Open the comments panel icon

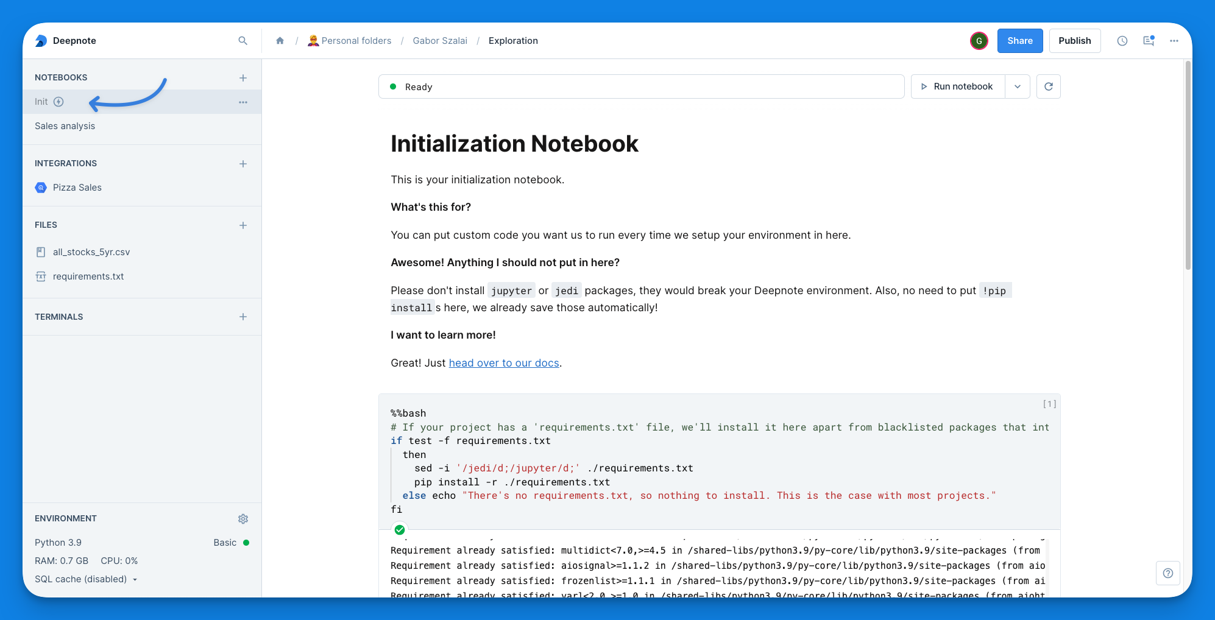(x=1149, y=40)
